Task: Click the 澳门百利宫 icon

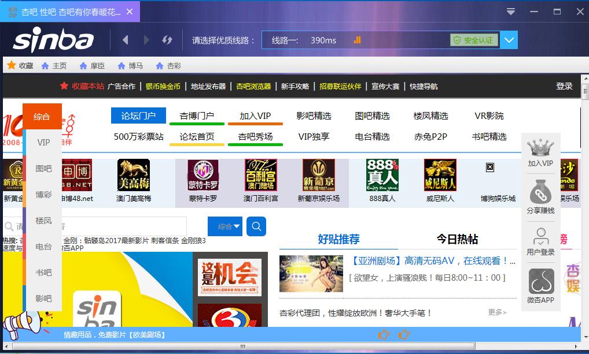Action: coord(261,175)
